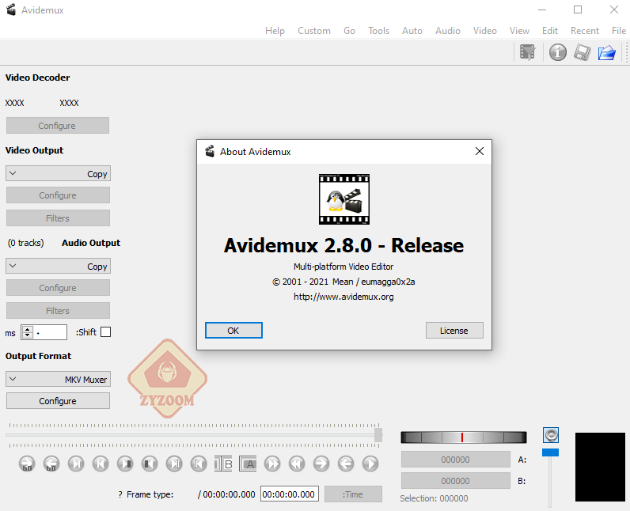Click Avidemux penguin logo in About dialog
The image size is (630, 511).
344,199
